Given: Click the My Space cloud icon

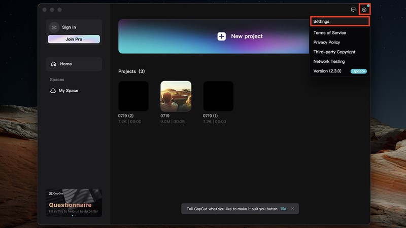Looking at the screenshot, I should (x=53, y=91).
